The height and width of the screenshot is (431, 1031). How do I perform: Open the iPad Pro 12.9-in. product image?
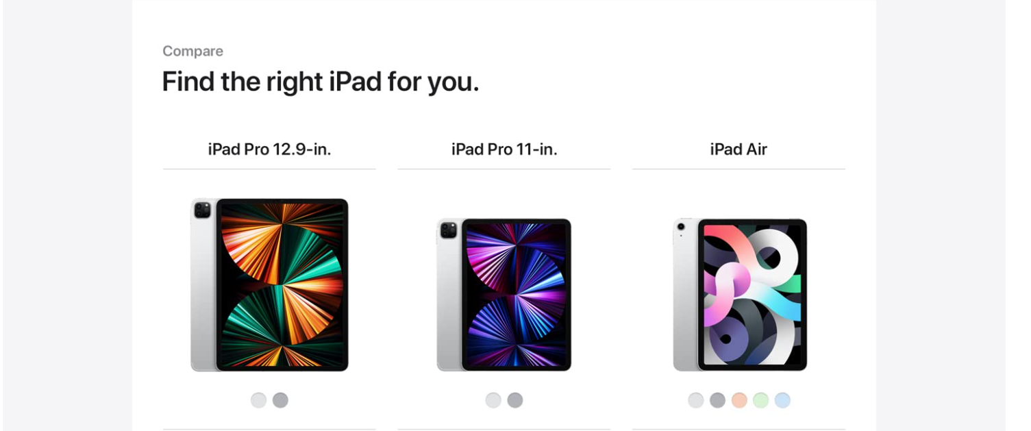pyautogui.click(x=269, y=285)
